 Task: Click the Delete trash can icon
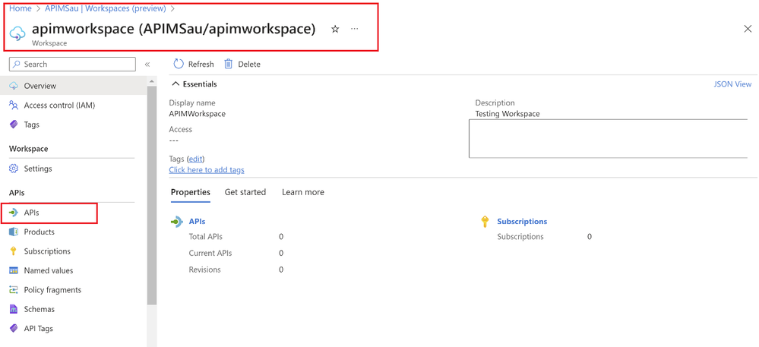pyautogui.click(x=229, y=64)
